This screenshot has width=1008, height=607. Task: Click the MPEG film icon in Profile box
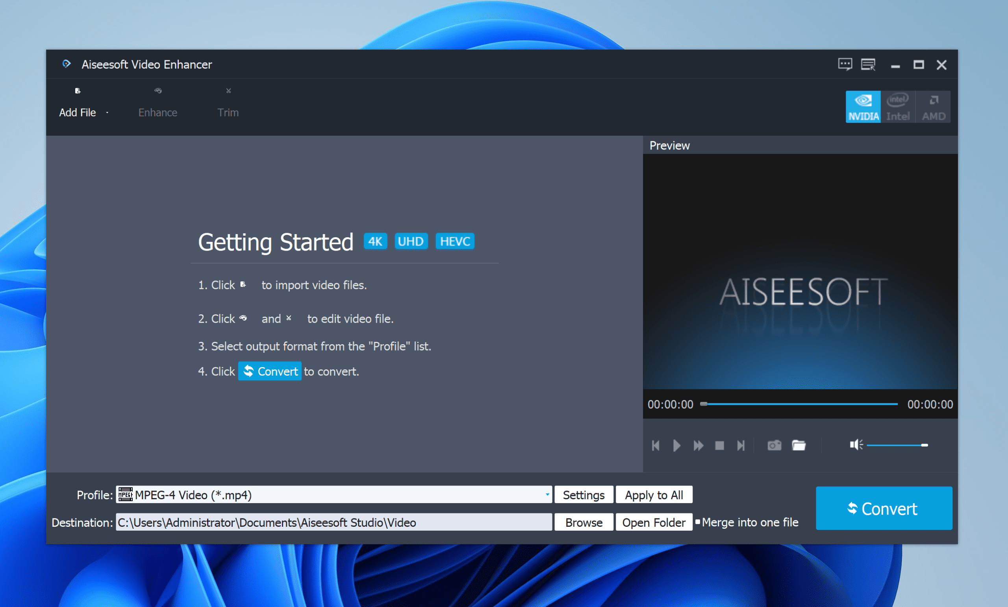[125, 494]
